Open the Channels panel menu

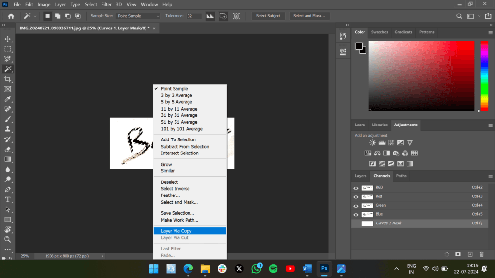[490, 177]
